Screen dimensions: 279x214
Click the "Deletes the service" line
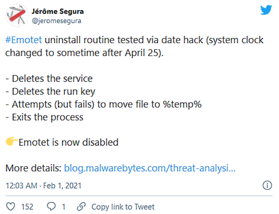pos(49,78)
